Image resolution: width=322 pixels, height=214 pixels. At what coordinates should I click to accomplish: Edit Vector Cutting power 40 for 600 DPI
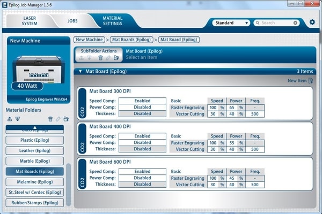click(232, 185)
